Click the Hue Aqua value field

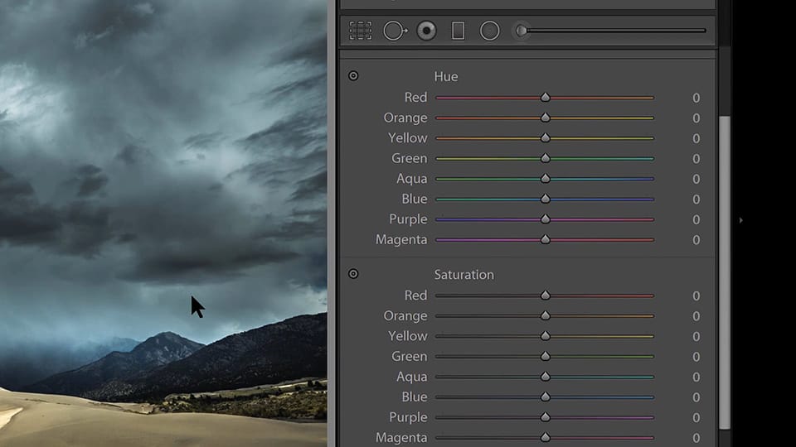point(696,179)
